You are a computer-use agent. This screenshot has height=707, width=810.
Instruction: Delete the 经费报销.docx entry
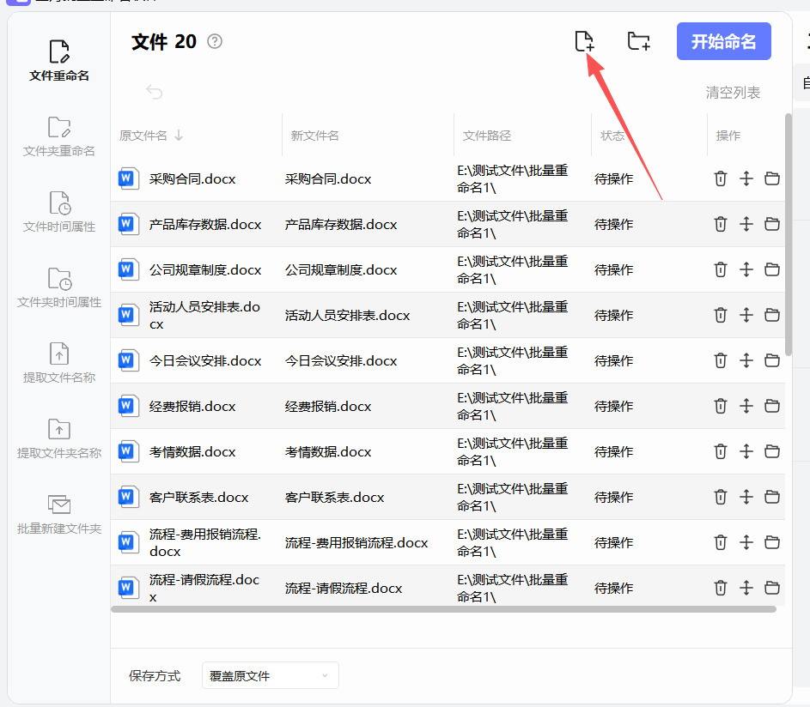[x=720, y=406]
